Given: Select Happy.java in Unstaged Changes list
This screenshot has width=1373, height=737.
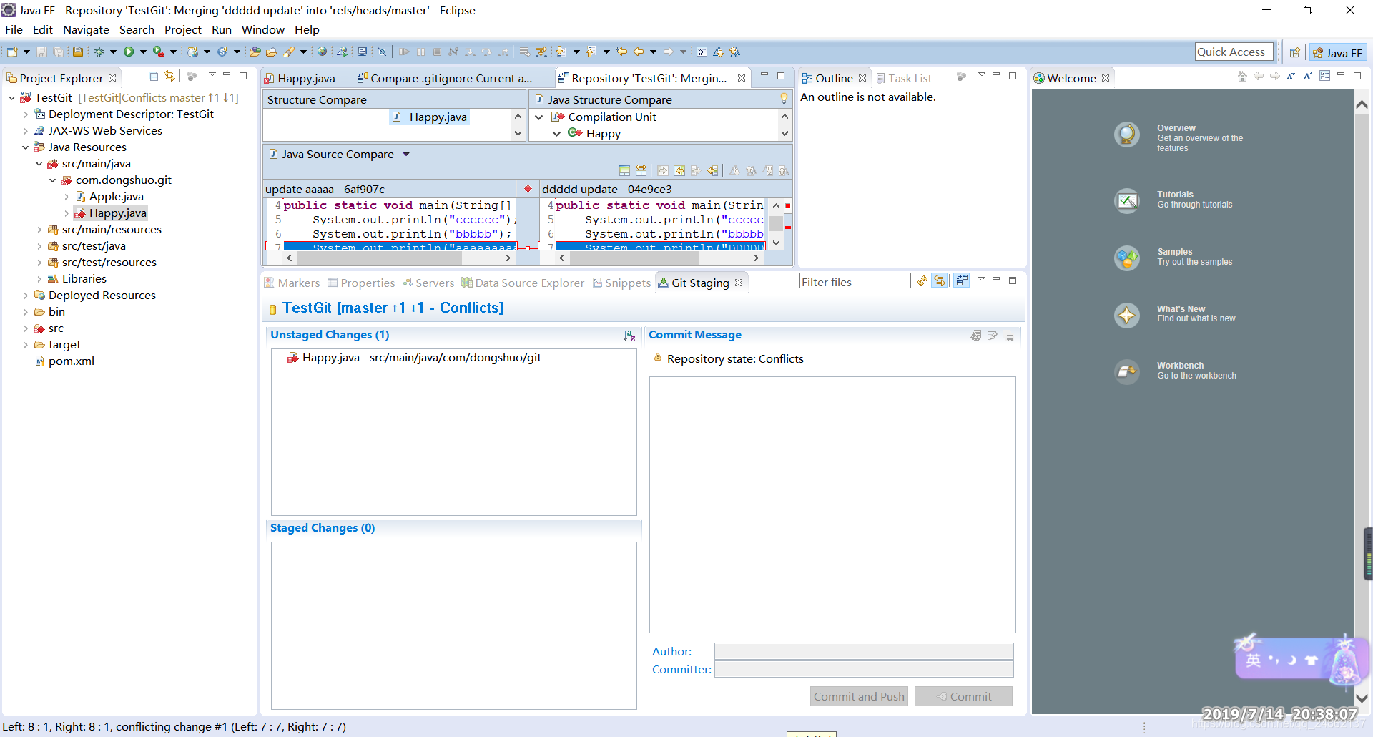Looking at the screenshot, I should [421, 358].
